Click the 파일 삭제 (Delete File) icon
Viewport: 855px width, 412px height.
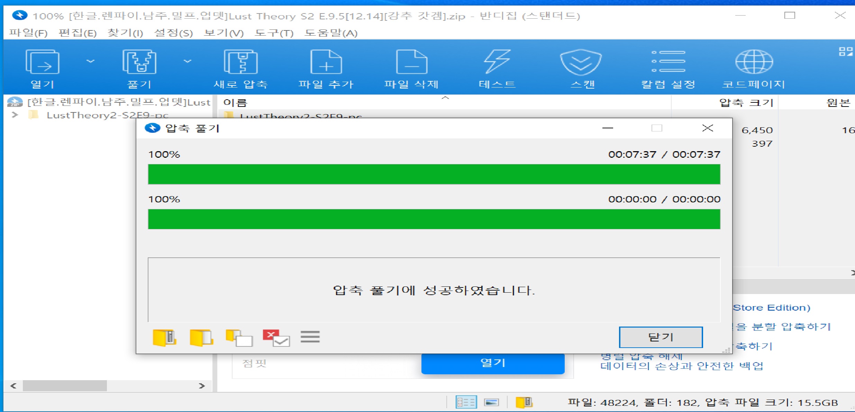(411, 62)
